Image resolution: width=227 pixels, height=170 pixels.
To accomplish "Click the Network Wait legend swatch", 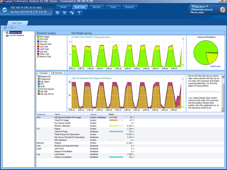I will point(38,44).
